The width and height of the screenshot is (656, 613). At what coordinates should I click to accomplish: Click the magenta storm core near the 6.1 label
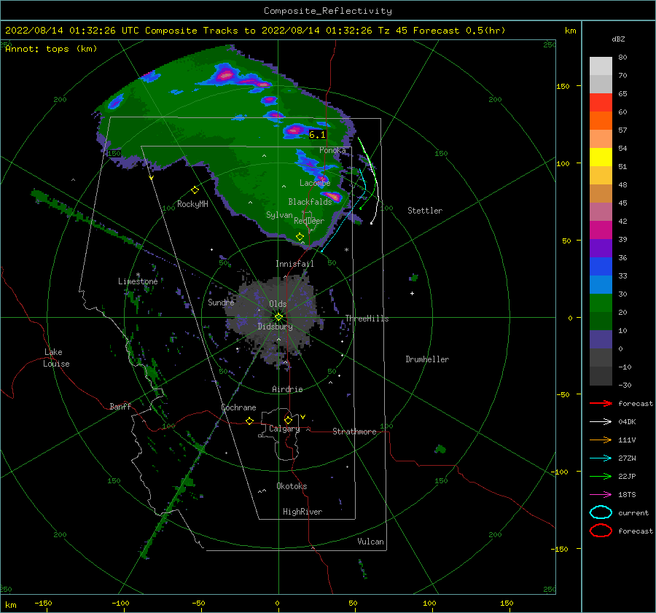click(x=294, y=130)
